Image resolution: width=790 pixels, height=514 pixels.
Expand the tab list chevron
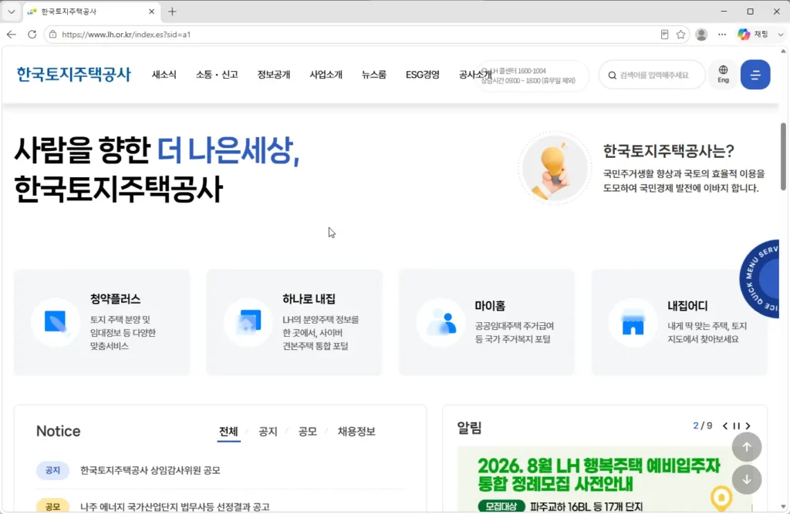coord(11,11)
